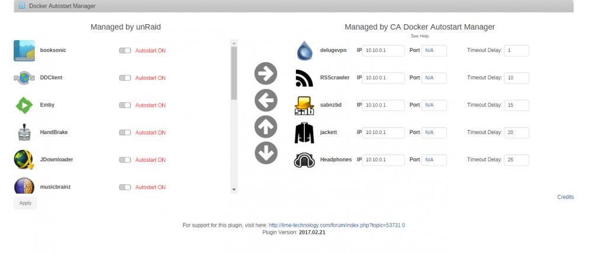Click the RSScrawler container name

pyautogui.click(x=335, y=77)
